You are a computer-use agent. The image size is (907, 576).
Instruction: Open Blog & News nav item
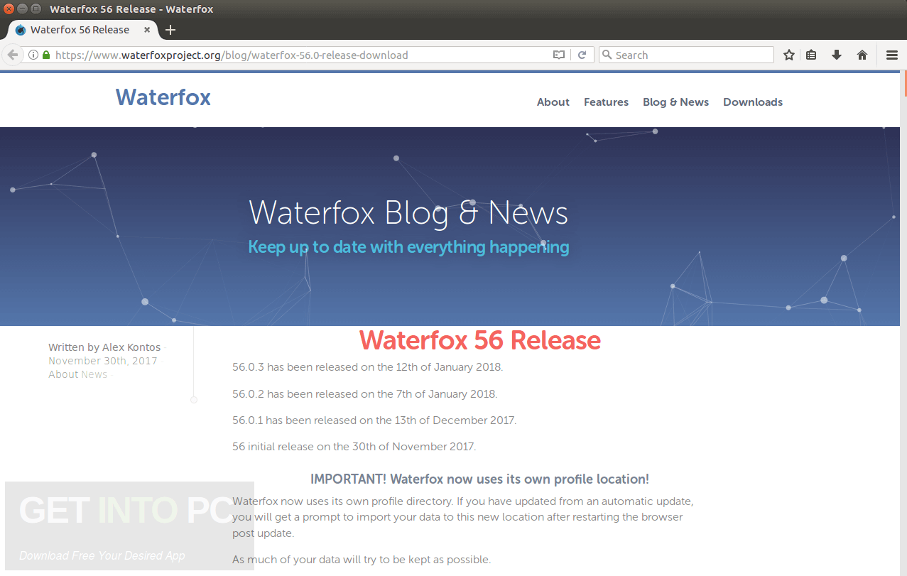click(675, 102)
